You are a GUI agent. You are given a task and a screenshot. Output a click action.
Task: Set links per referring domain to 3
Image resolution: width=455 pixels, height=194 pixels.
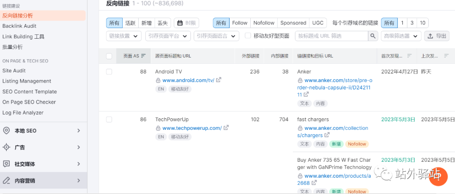coord(412,23)
